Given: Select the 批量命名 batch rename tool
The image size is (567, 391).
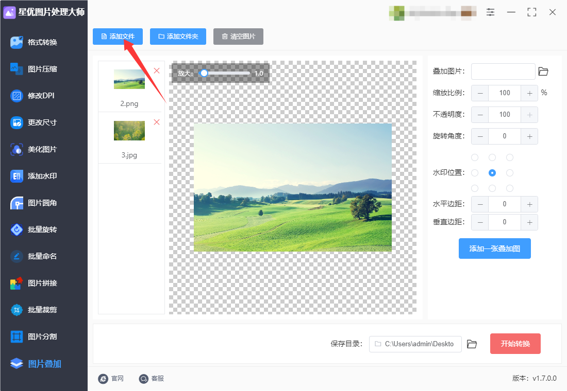Looking at the screenshot, I should 34,256.
